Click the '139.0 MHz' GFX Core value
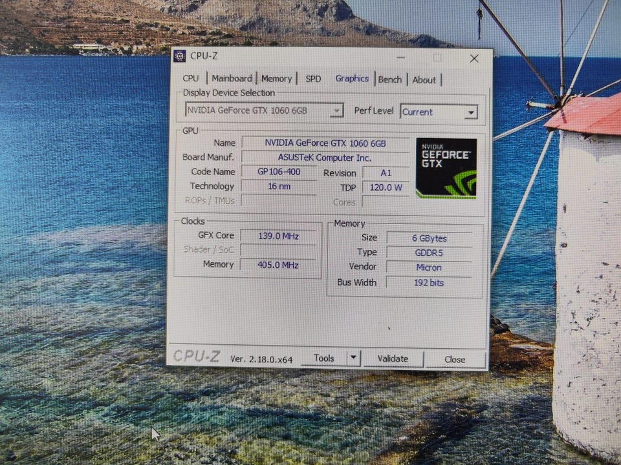 [278, 236]
